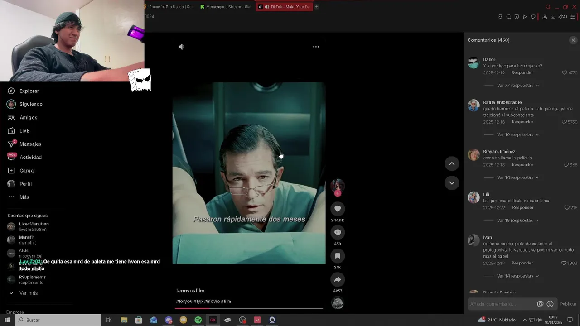Open Mensajes in the sidebar

coord(24,144)
